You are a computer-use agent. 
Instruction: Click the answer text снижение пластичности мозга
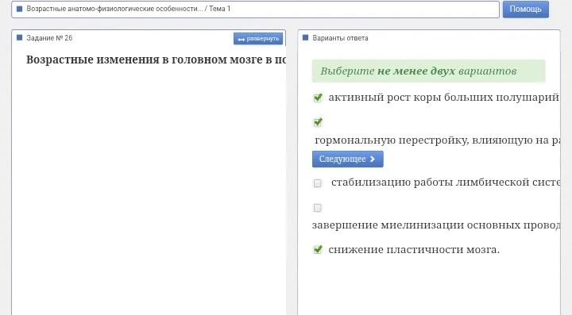point(414,250)
